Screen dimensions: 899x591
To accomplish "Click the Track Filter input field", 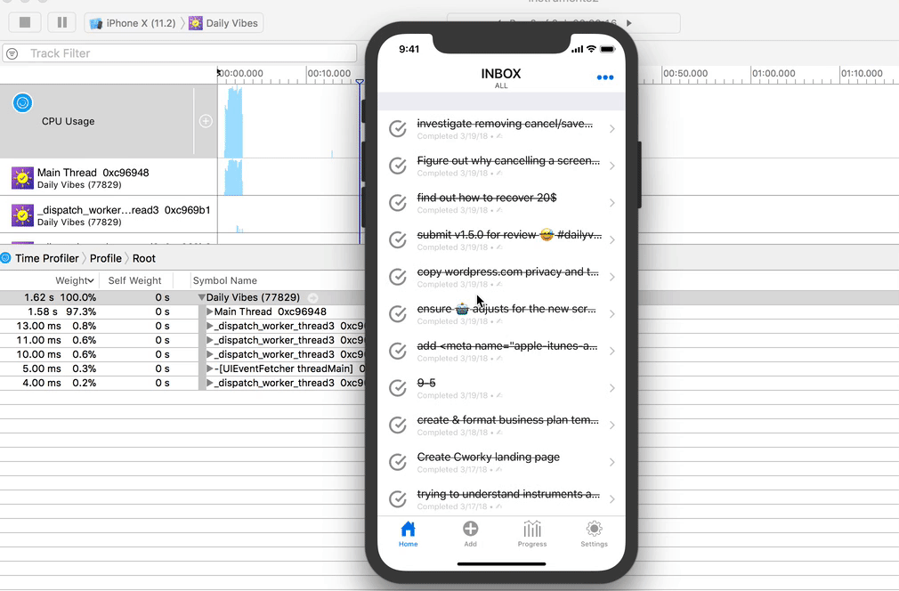I will [180, 53].
